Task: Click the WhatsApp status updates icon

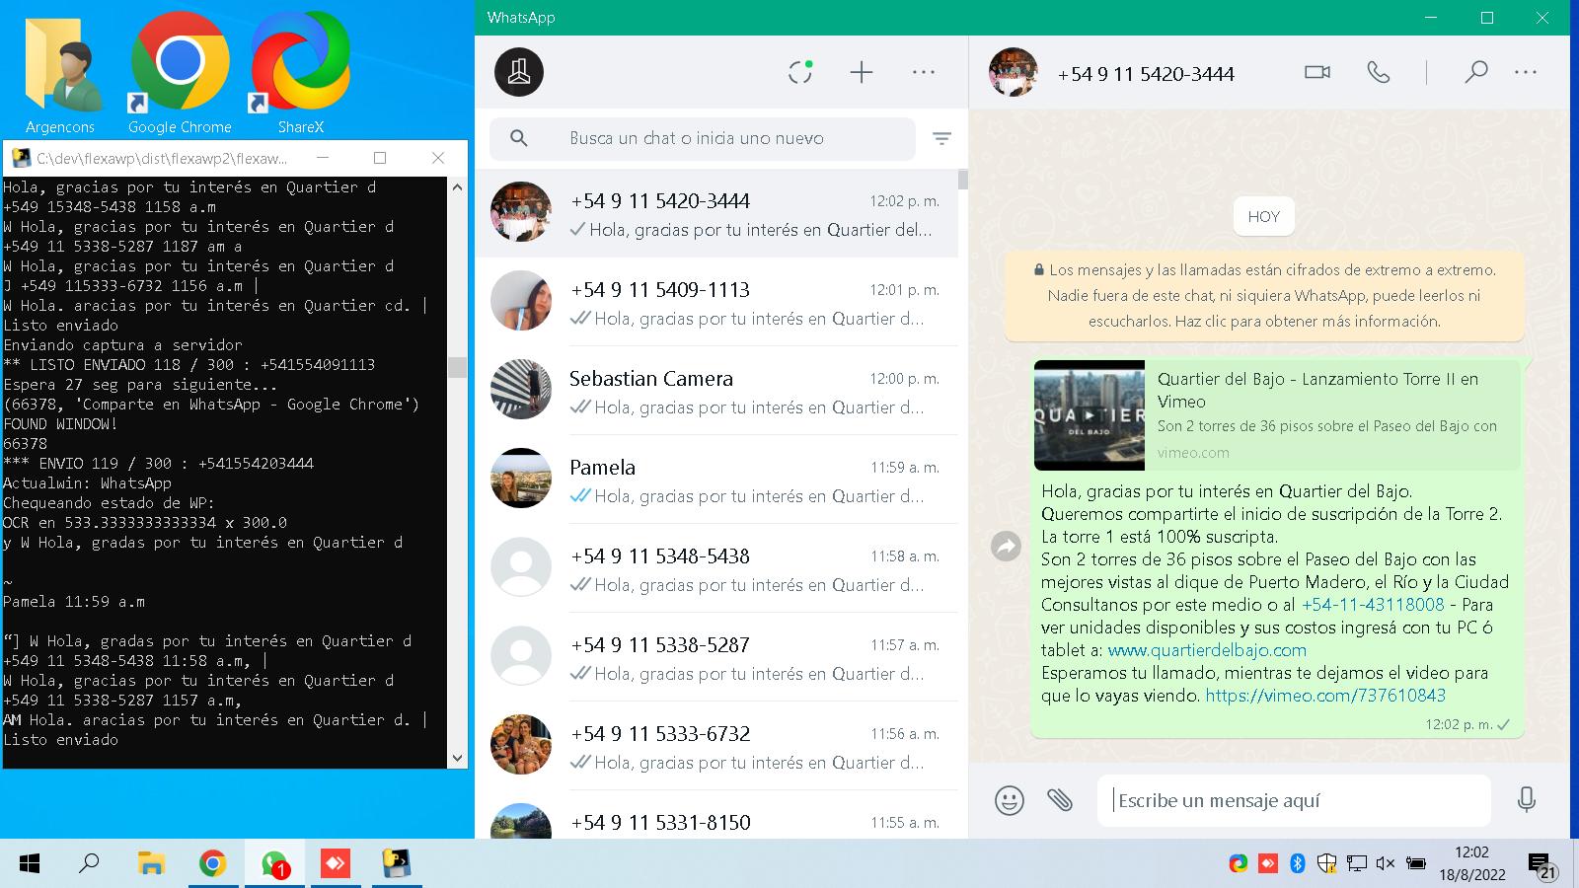Action: point(800,72)
